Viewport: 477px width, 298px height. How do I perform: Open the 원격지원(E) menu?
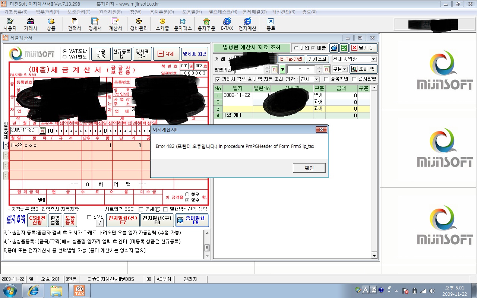tap(110, 12)
